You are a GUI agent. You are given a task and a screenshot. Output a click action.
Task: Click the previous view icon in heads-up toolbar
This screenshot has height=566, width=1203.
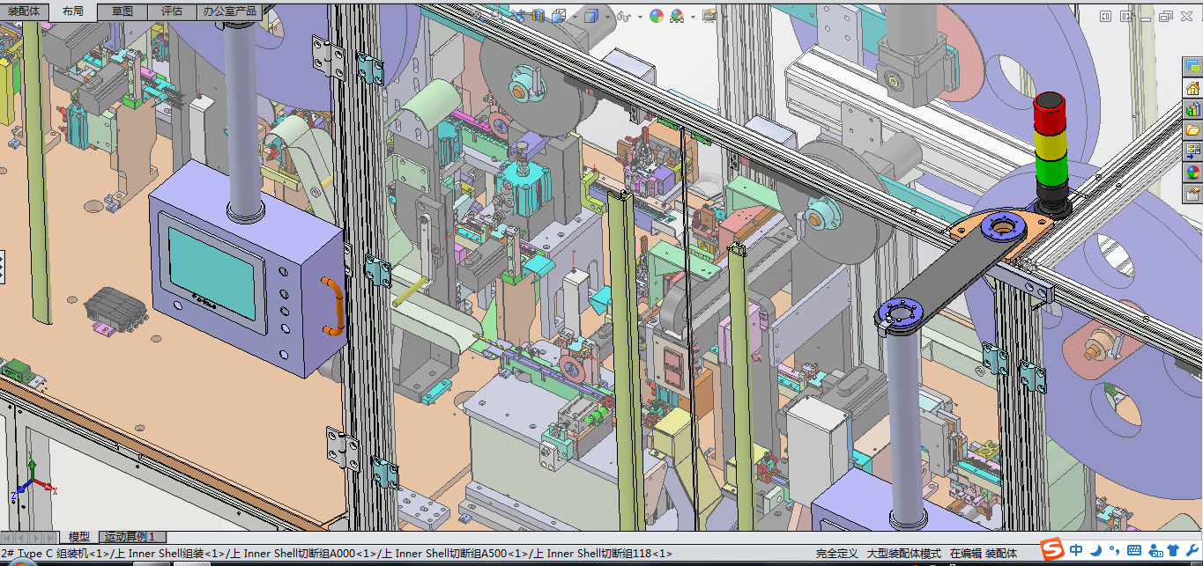(x=518, y=16)
